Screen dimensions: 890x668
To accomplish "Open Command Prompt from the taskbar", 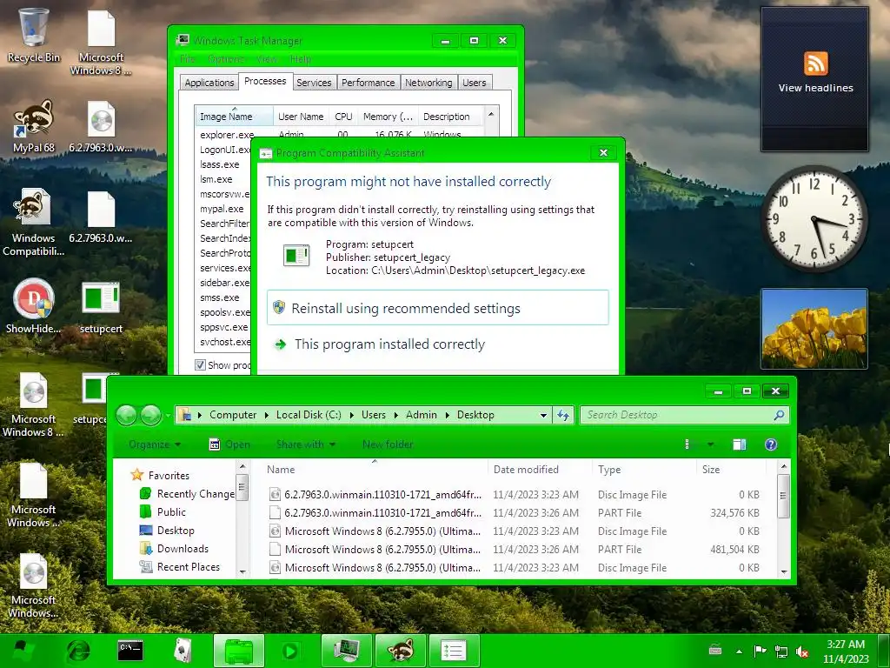I will click(130, 651).
